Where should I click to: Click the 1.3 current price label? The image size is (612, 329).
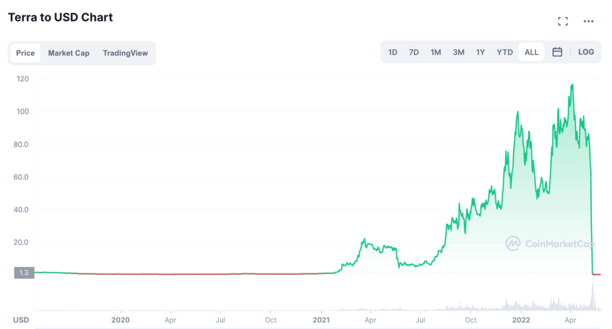point(24,272)
